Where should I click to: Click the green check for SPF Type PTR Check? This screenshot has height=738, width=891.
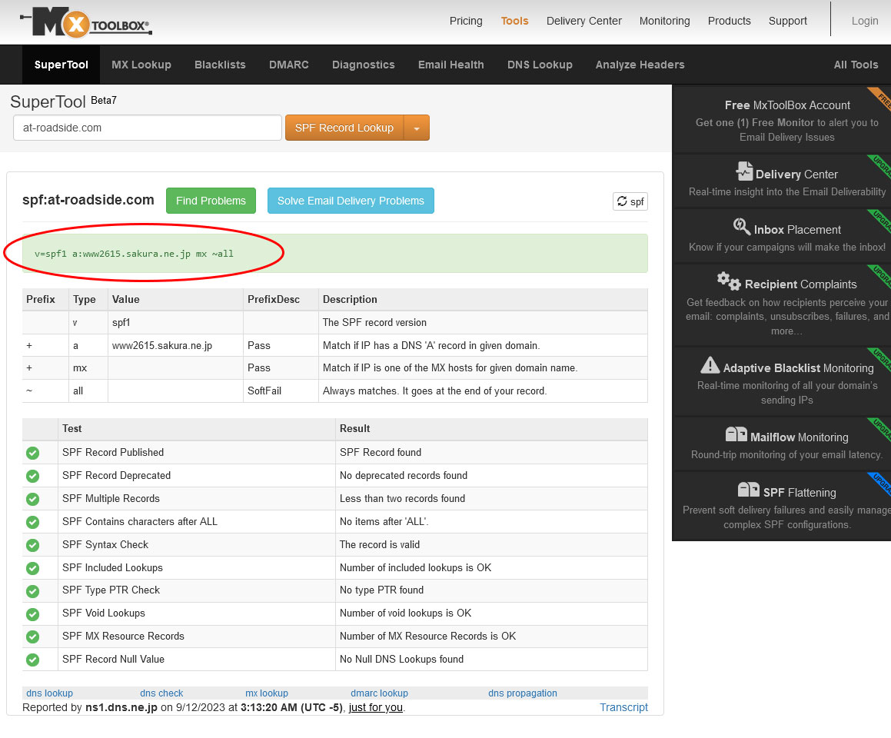tap(33, 591)
